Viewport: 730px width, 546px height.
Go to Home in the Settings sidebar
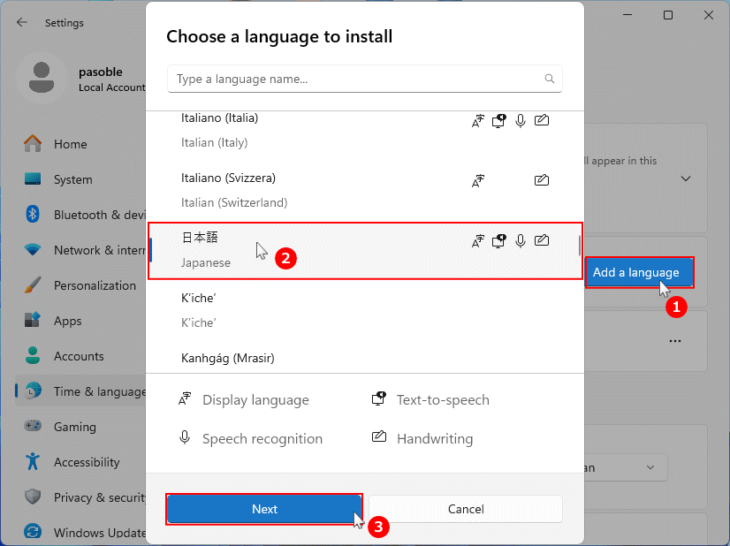(x=31, y=144)
